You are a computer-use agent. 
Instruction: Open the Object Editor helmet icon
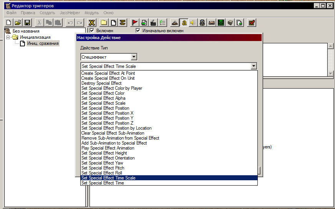point(202,22)
